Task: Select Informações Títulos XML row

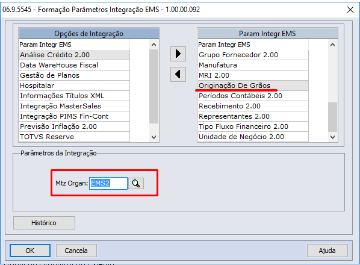Action: tap(75, 96)
